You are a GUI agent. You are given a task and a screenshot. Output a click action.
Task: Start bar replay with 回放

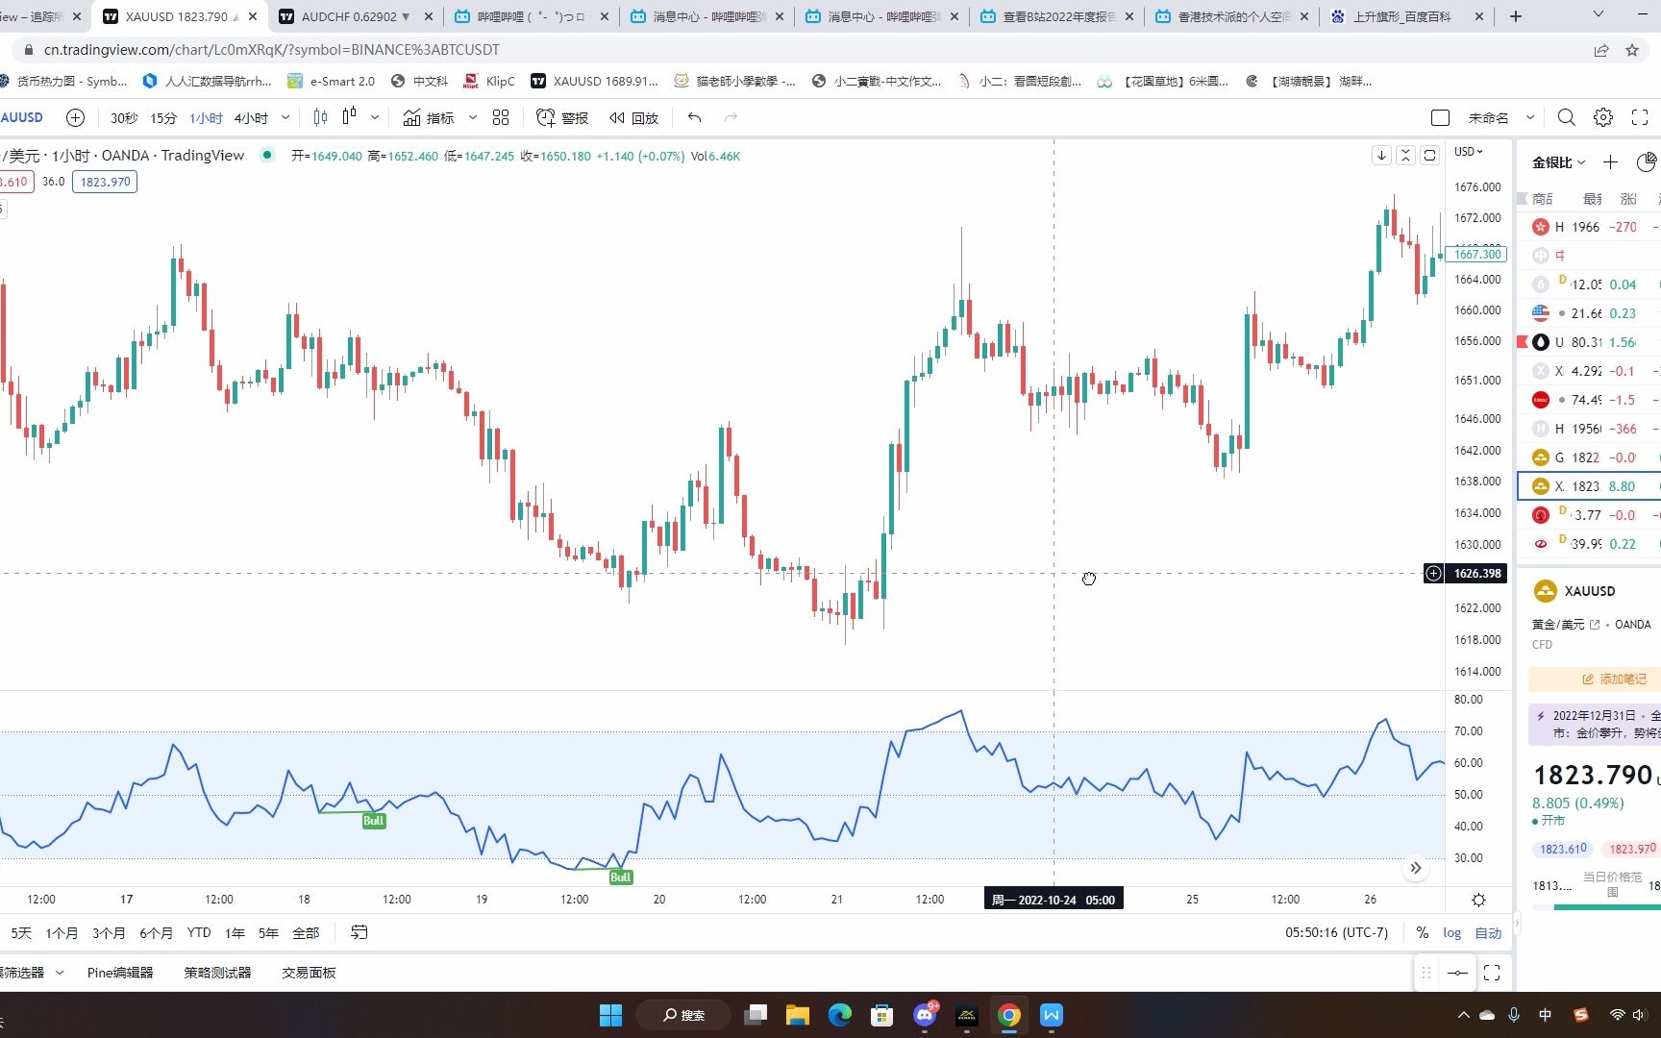coord(634,117)
